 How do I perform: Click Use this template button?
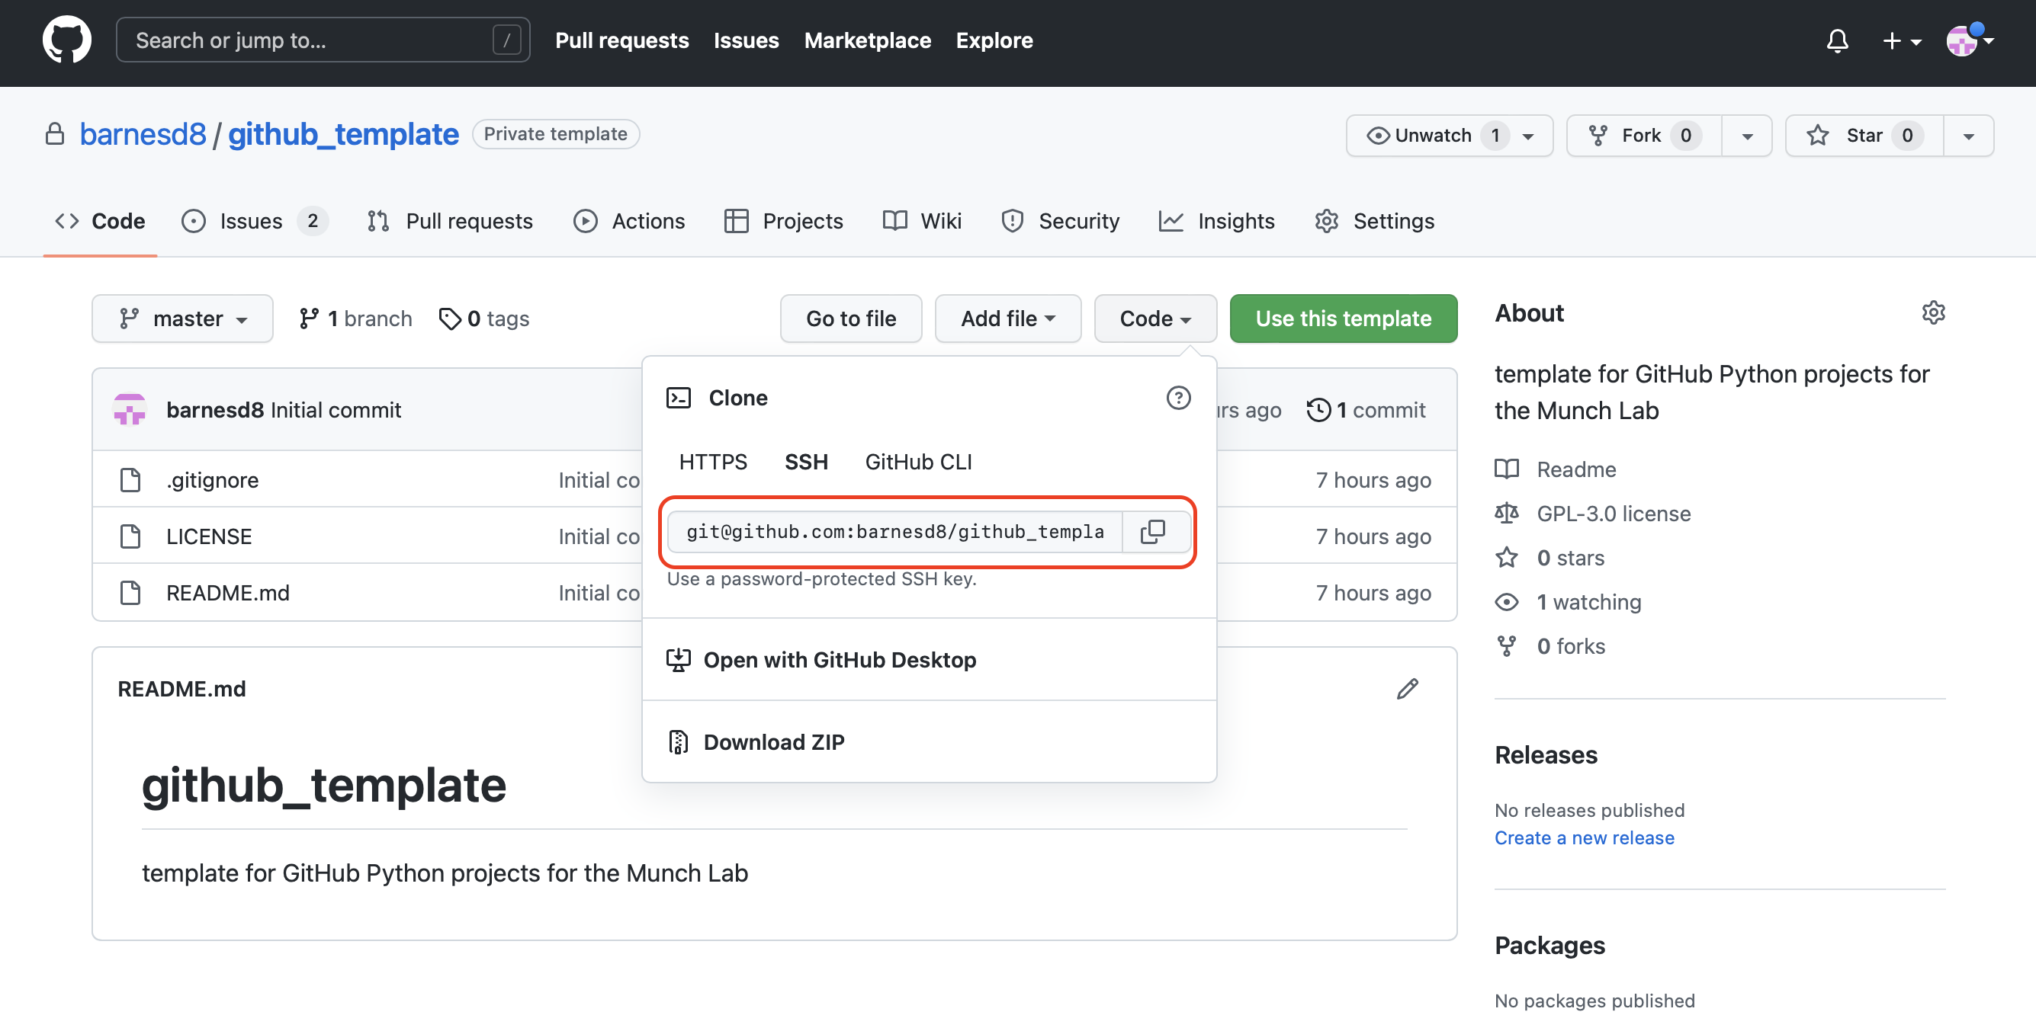(x=1342, y=319)
